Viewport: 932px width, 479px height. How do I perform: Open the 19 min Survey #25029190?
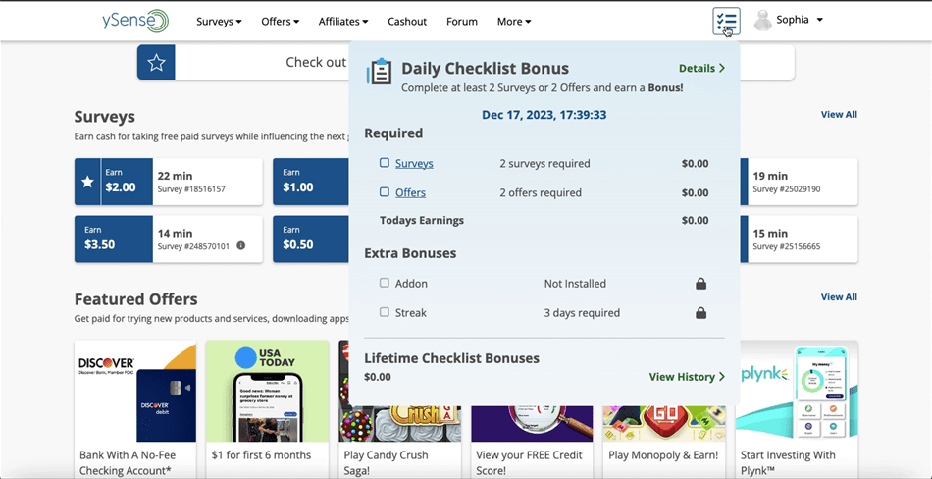[x=799, y=182]
